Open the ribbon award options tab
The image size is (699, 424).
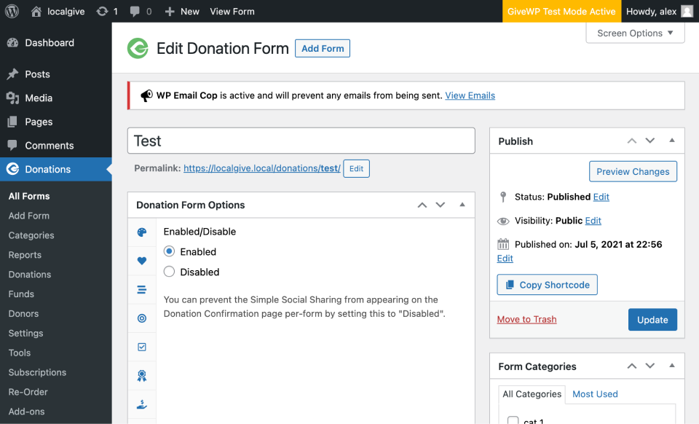pyautogui.click(x=142, y=376)
